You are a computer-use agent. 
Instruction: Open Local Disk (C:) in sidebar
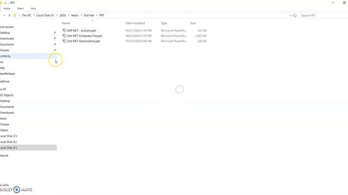click(9, 136)
